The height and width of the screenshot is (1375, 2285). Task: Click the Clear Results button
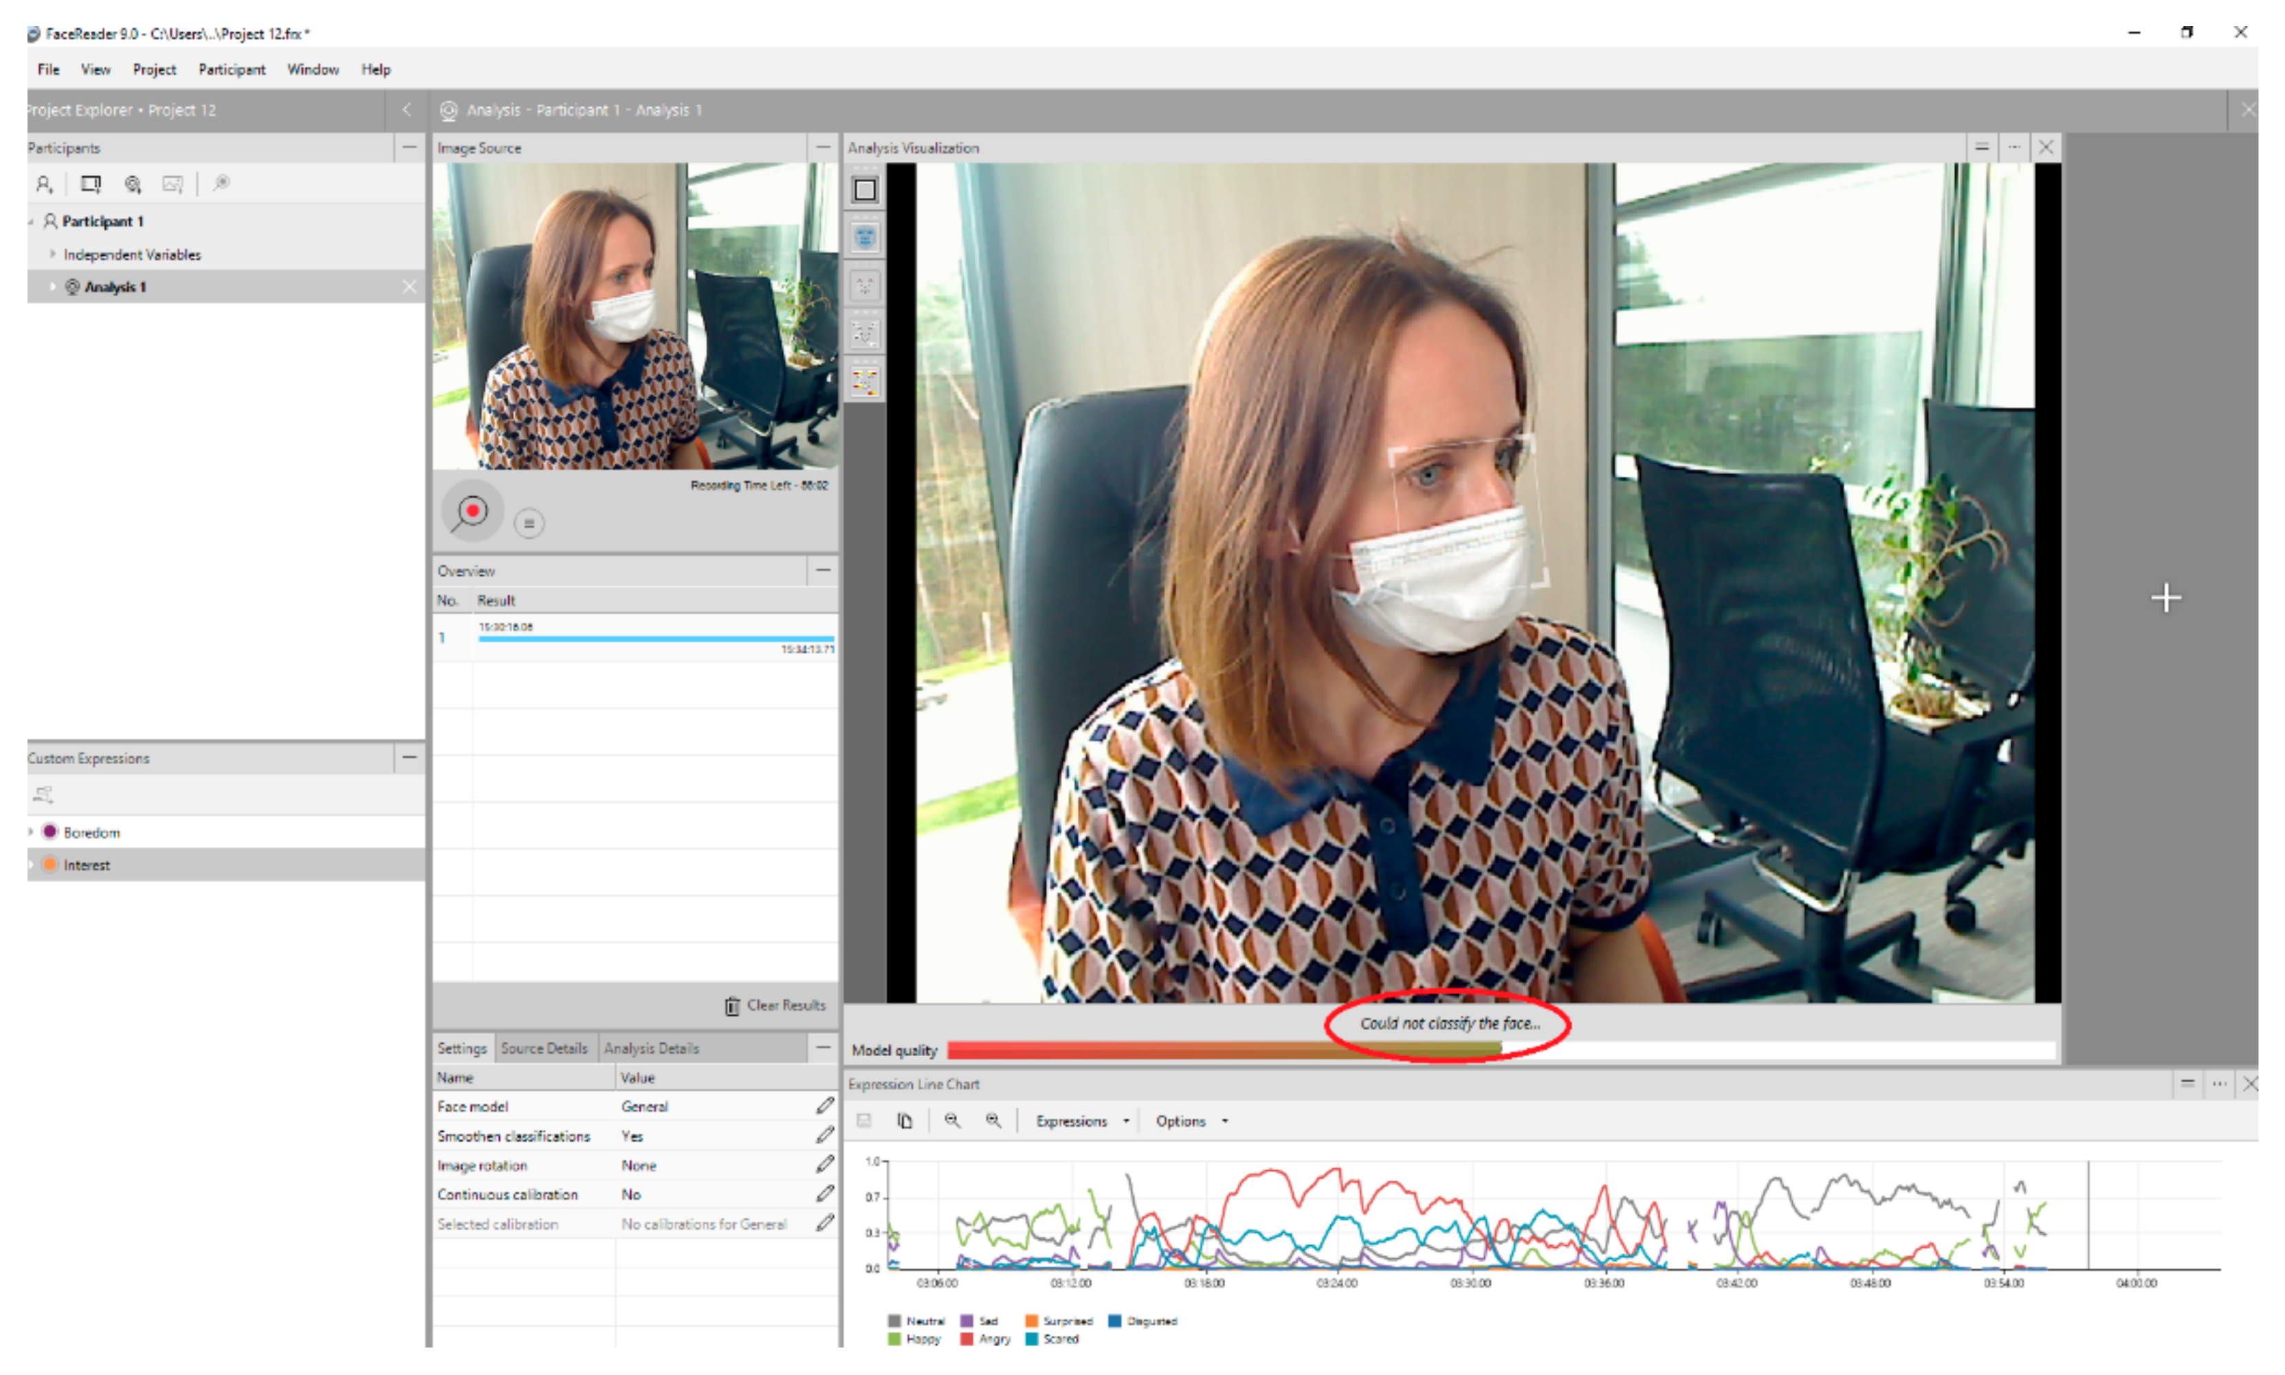click(774, 1005)
